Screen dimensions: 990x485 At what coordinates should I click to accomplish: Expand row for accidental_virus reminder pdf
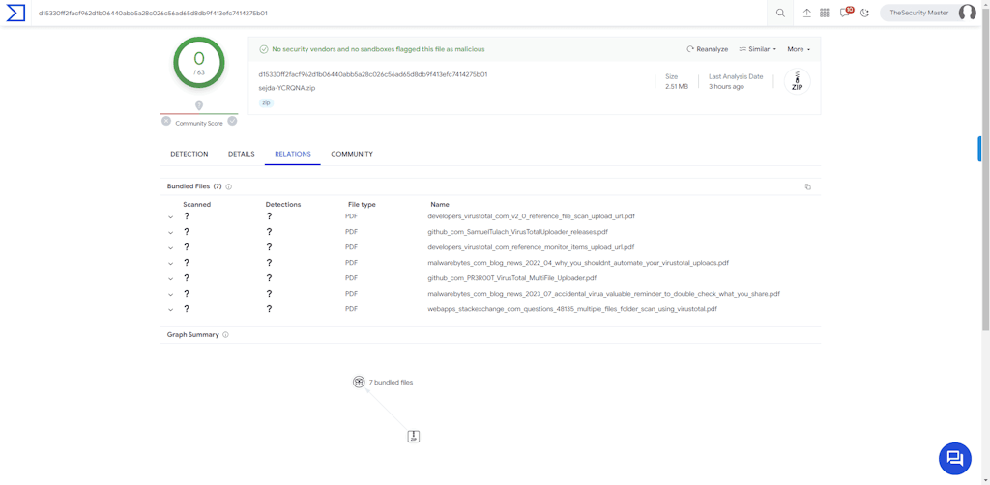click(x=170, y=294)
